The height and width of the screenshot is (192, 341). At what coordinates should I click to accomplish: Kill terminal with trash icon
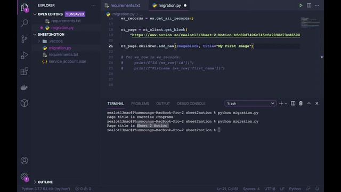(x=301, y=103)
